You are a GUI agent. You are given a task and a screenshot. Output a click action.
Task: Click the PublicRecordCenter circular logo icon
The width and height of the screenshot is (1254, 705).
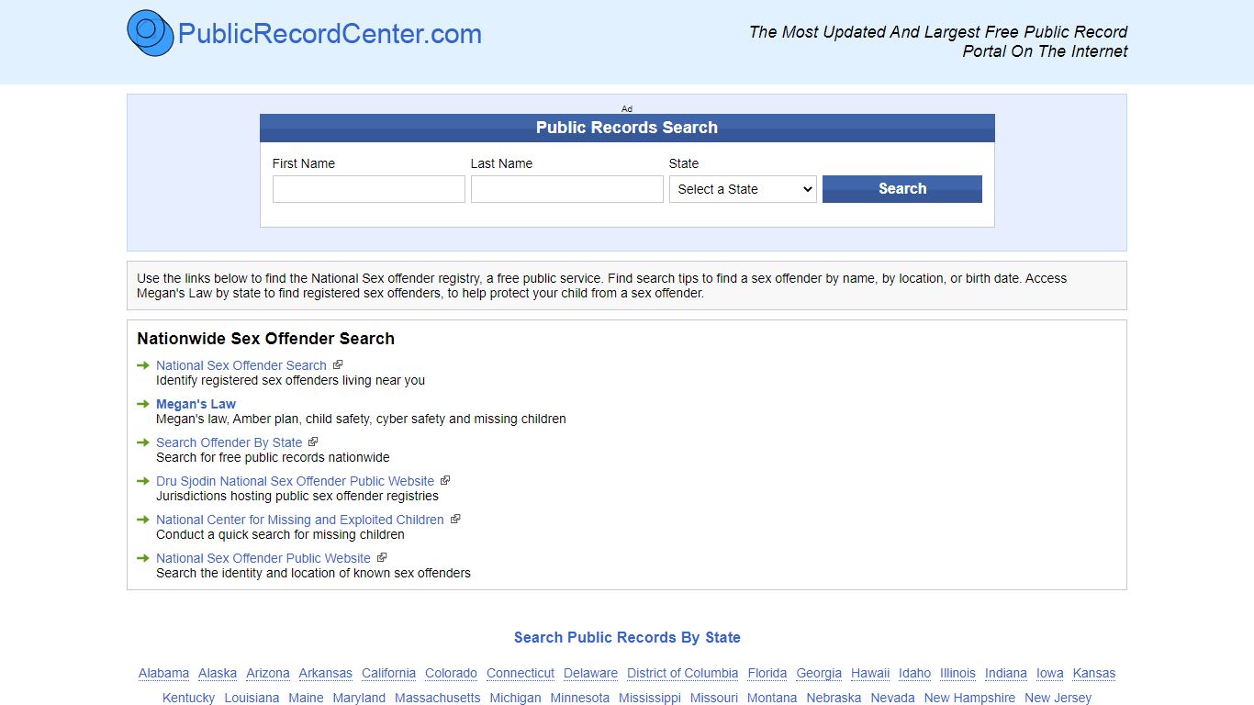pyautogui.click(x=151, y=33)
